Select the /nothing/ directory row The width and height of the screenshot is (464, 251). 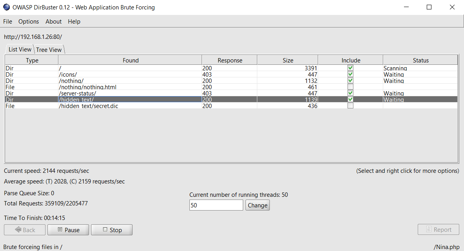(129, 81)
